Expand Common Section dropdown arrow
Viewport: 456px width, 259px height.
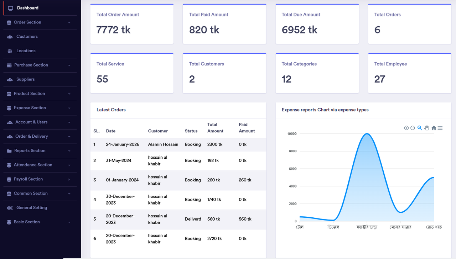(69, 194)
